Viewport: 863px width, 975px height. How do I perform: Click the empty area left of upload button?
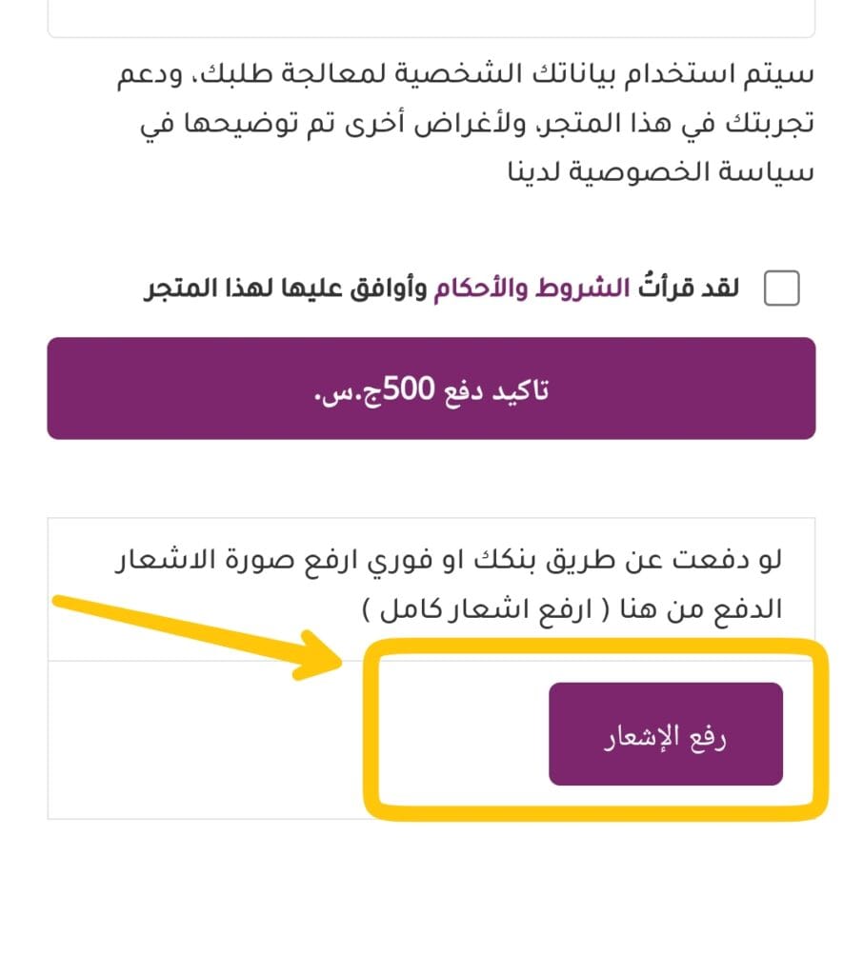tap(206, 740)
